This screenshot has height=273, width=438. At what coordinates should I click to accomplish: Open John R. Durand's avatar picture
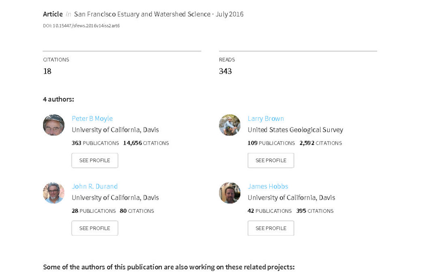[54, 193]
